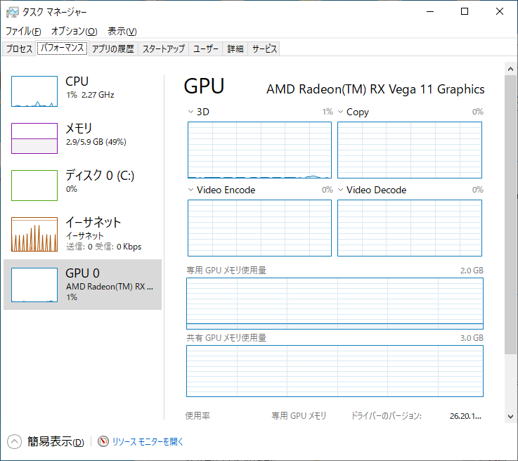
Task: Switch to the ユーザー tab
Action: (x=205, y=49)
